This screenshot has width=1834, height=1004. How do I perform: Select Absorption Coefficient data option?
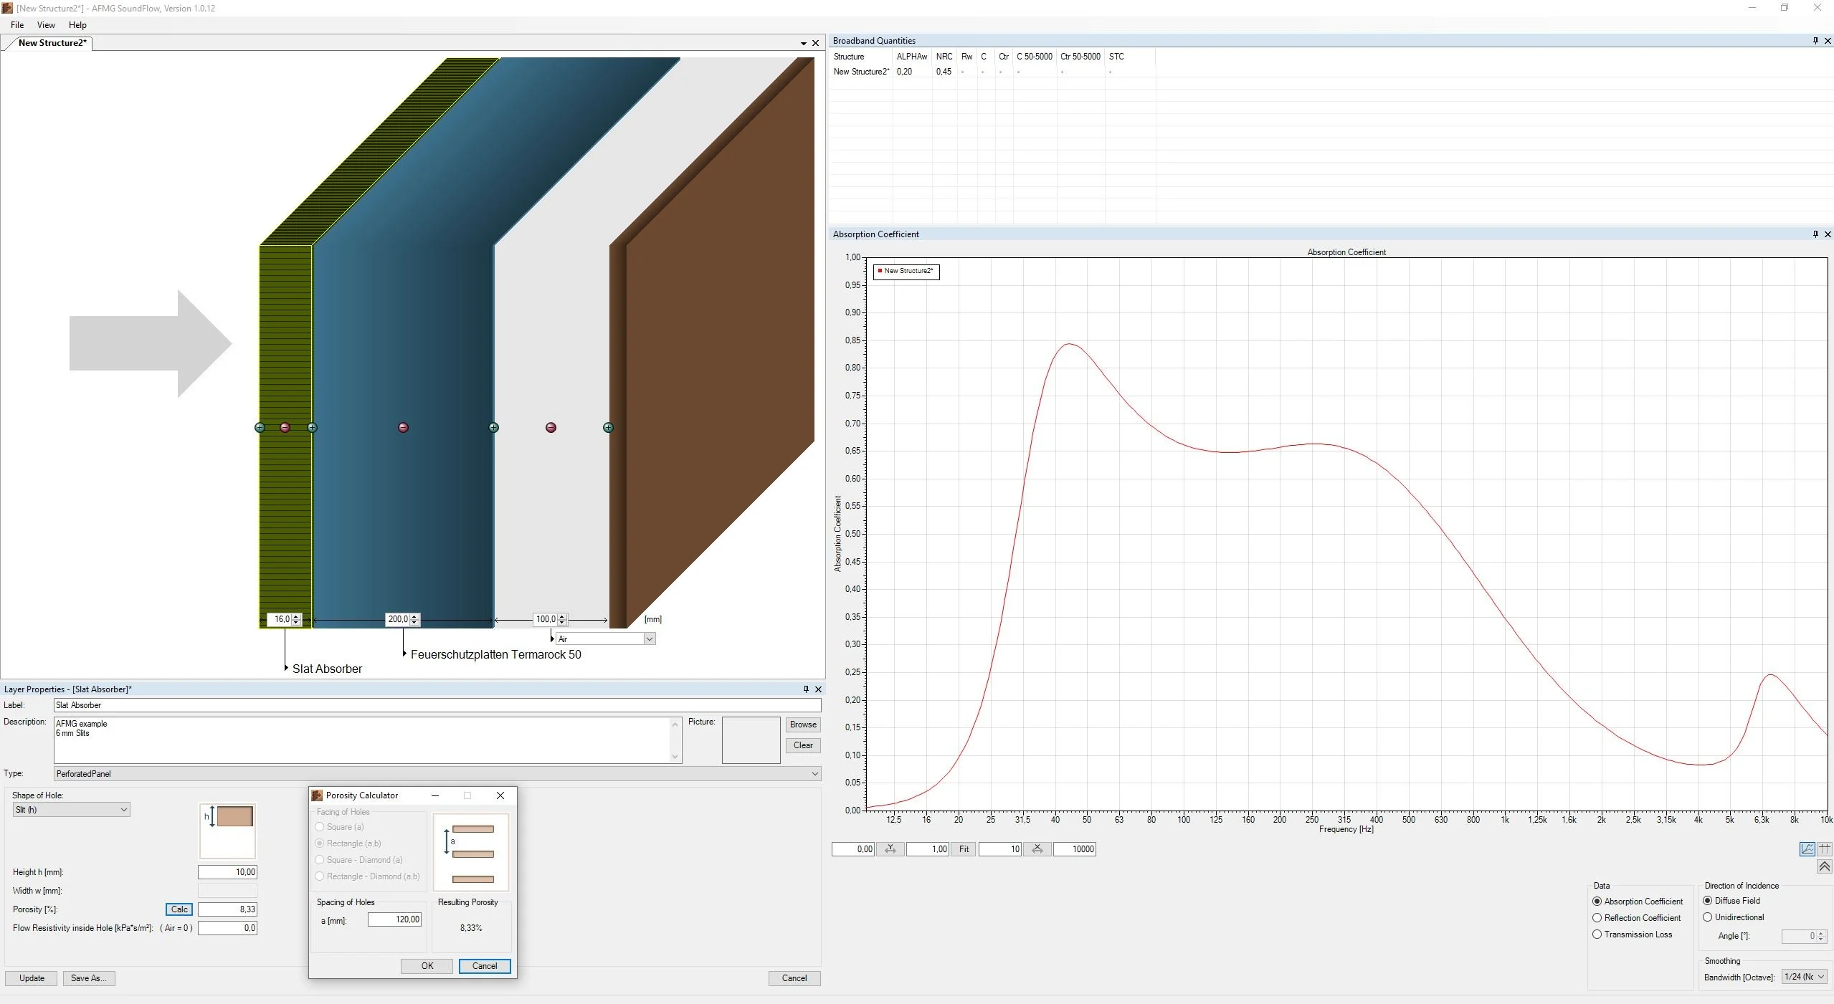1638,902
